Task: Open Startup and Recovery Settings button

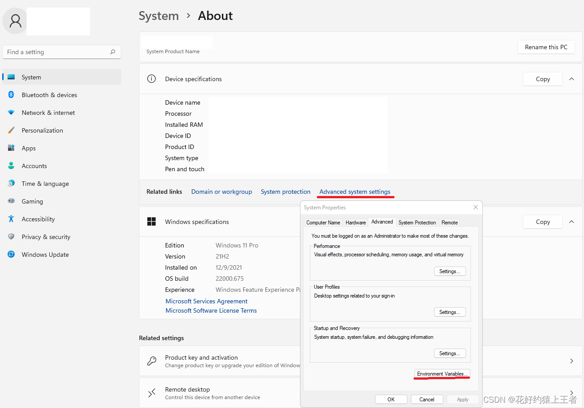Action: click(450, 353)
